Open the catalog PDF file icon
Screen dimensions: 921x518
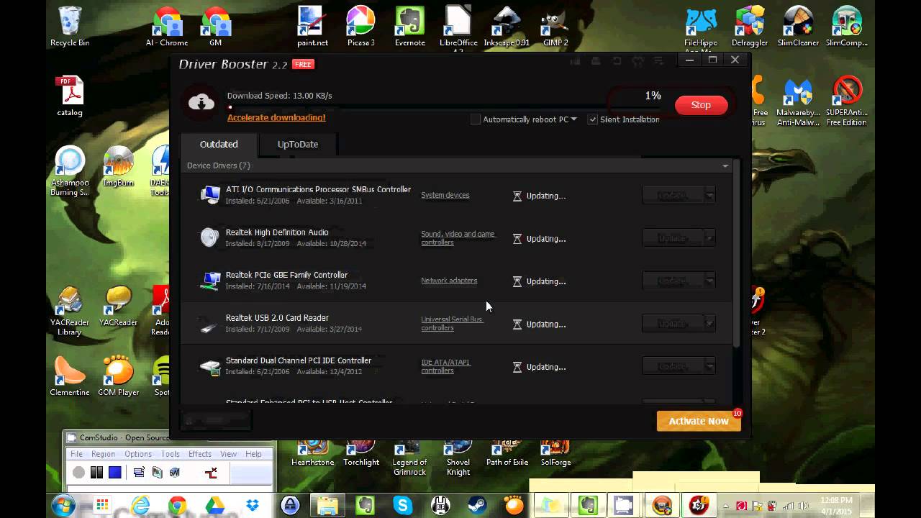pyautogui.click(x=70, y=96)
